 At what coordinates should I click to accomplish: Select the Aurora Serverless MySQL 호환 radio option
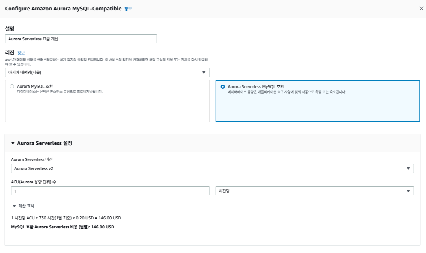pyautogui.click(x=222, y=87)
